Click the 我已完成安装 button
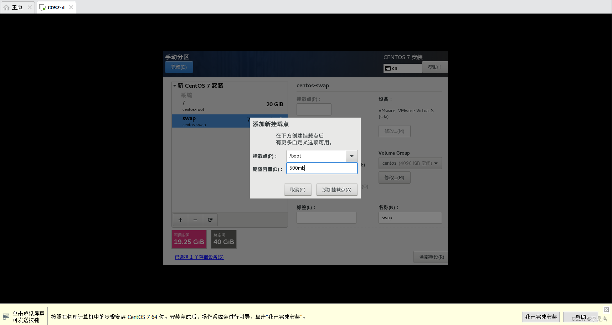Screen dimensions: 612x325 coord(541,317)
